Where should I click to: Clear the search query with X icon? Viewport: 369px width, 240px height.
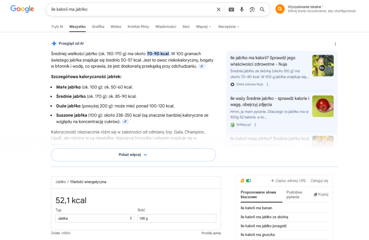(x=218, y=9)
